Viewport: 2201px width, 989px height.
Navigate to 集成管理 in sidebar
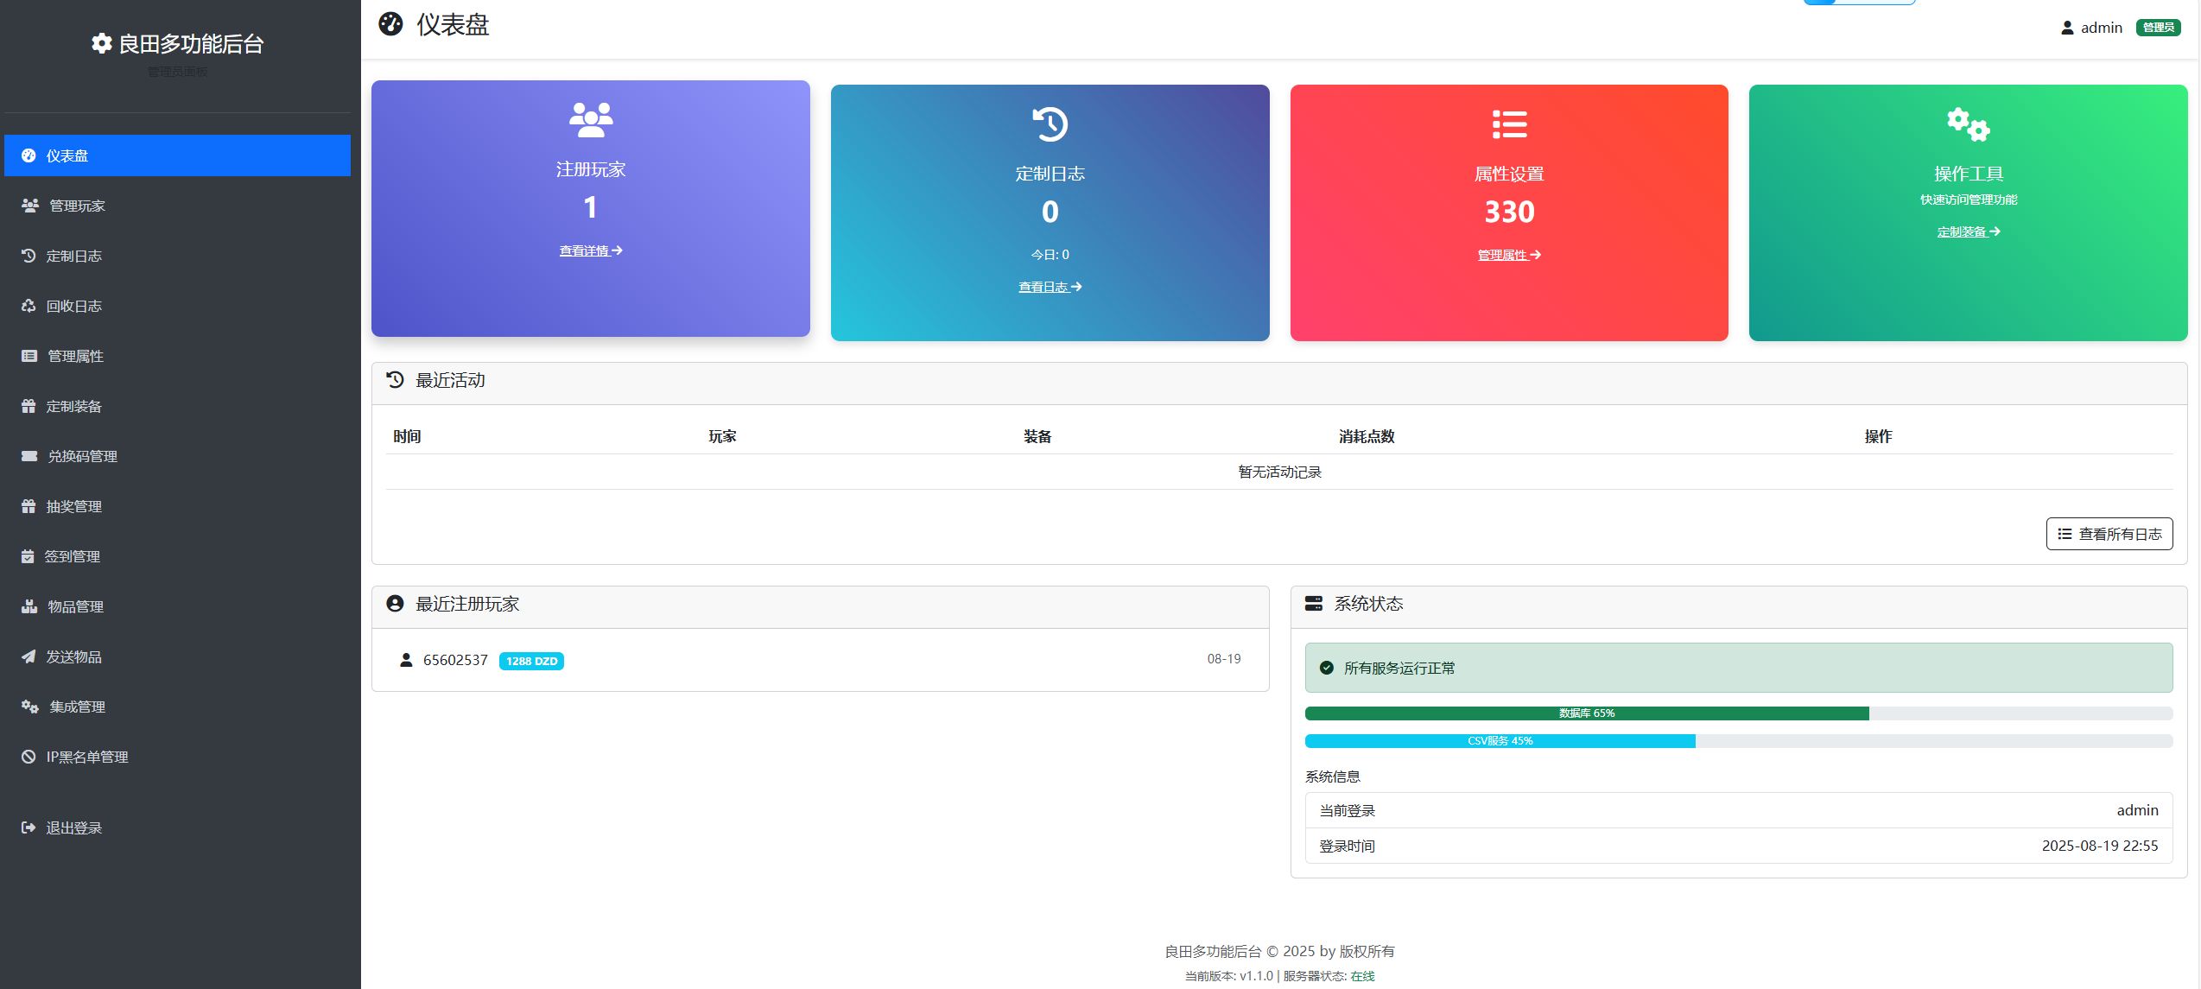[177, 707]
